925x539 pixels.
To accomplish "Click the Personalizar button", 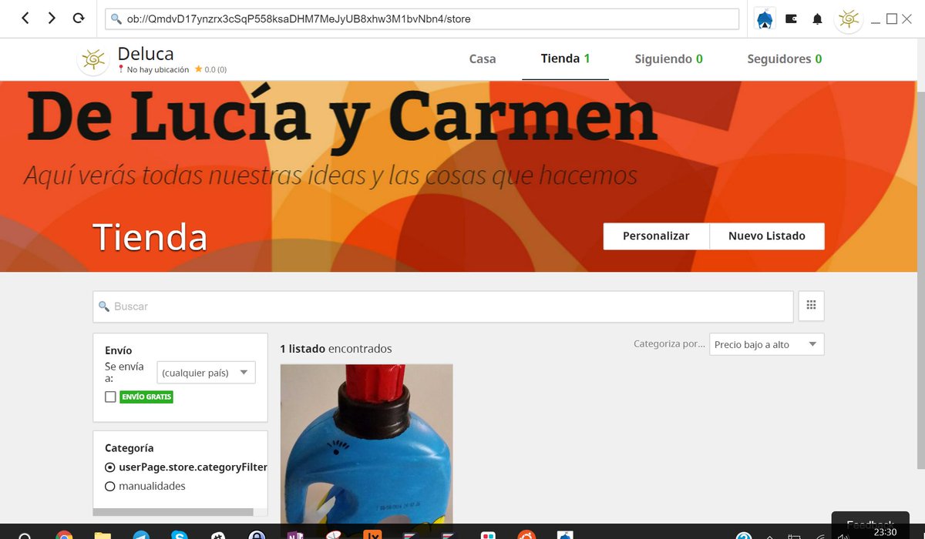I will click(x=656, y=236).
